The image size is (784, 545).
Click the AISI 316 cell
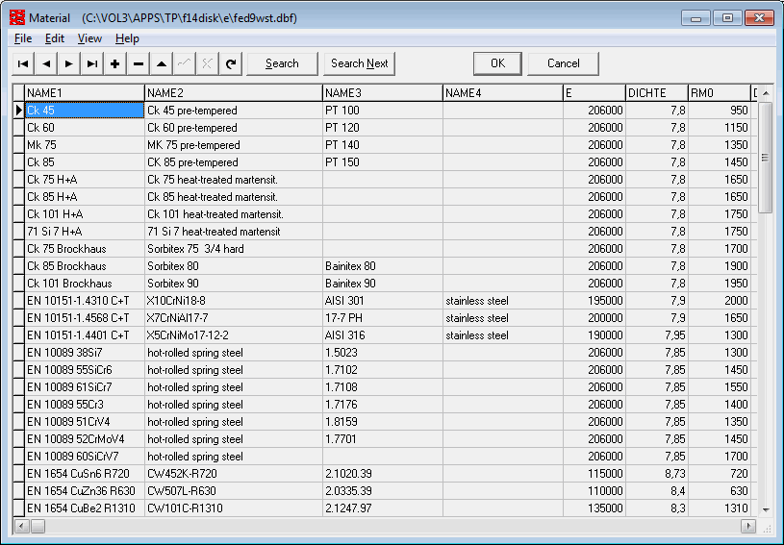[383, 335]
